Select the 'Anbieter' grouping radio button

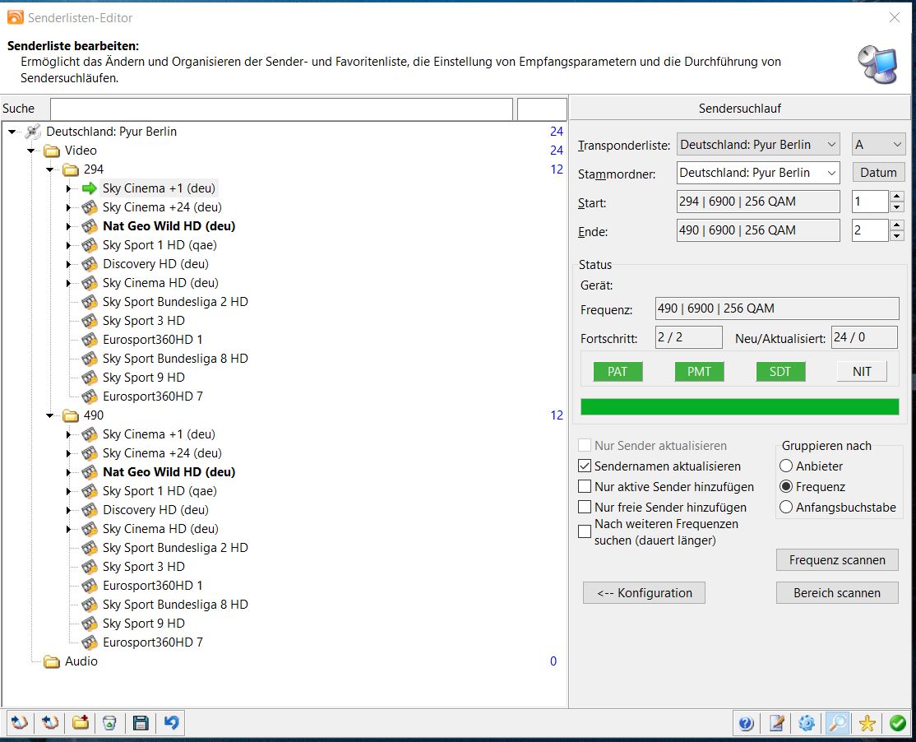786,466
